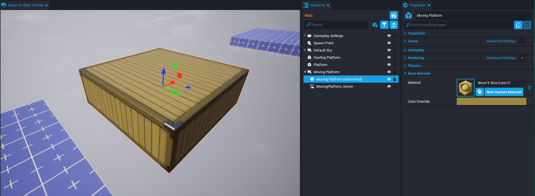Click the upload arrow icon in Hierarchy
The height and width of the screenshot is (196, 535).
pyautogui.click(x=394, y=25)
